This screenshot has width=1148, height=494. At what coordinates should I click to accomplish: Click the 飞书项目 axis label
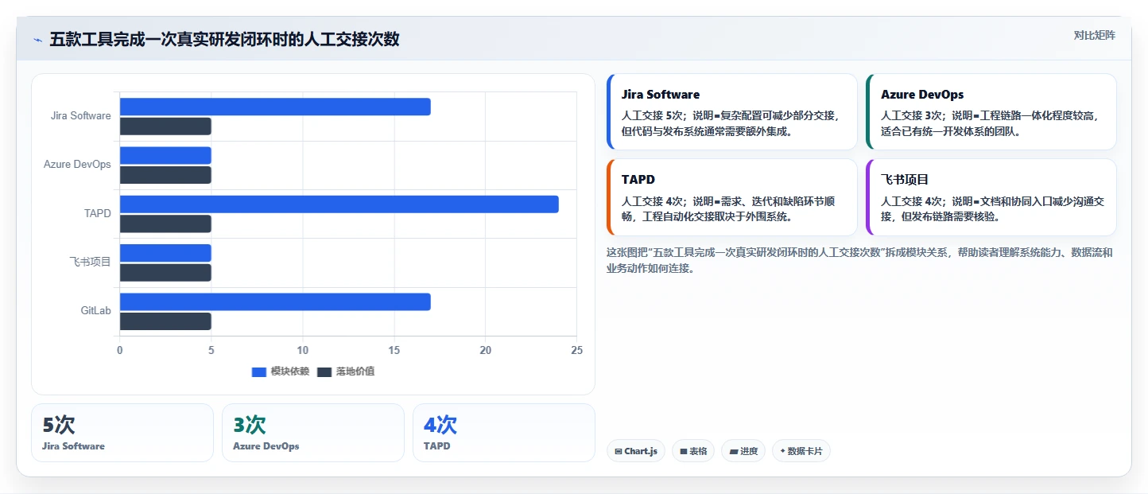(91, 262)
